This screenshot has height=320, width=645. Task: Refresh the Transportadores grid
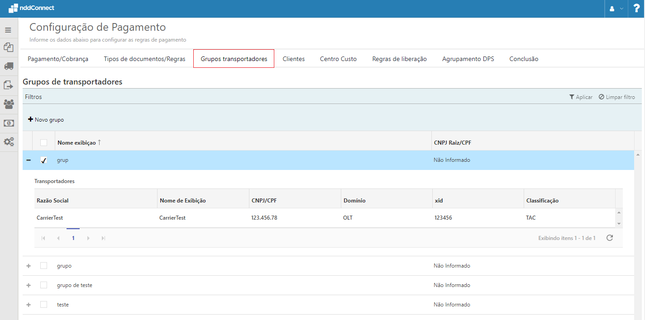[609, 238]
